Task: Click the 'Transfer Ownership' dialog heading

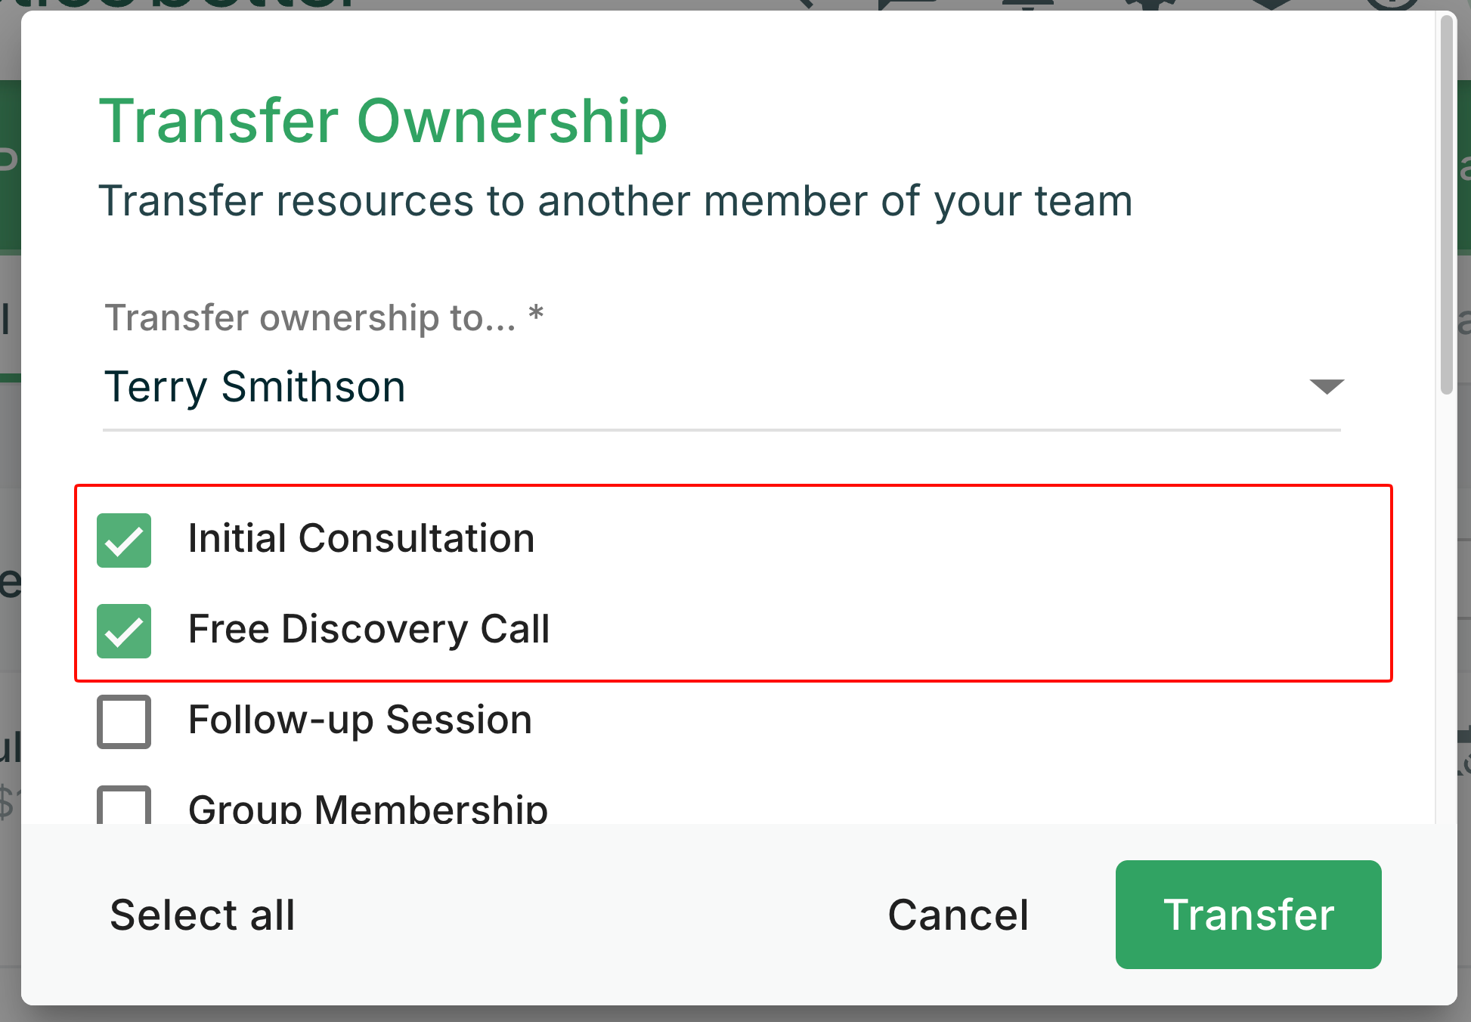Action: 383,121
